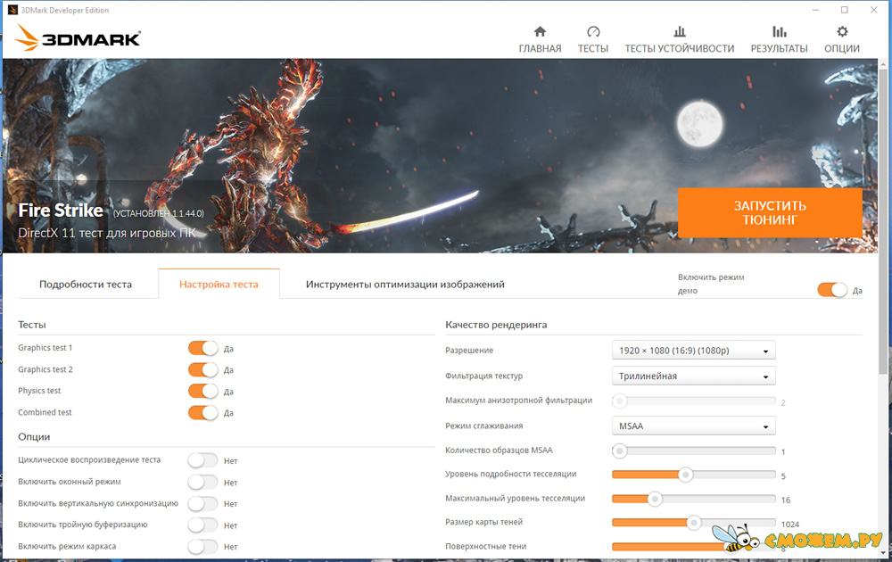This screenshot has height=562, width=892.
Task: Enable Включить оконный режим
Action: click(203, 482)
